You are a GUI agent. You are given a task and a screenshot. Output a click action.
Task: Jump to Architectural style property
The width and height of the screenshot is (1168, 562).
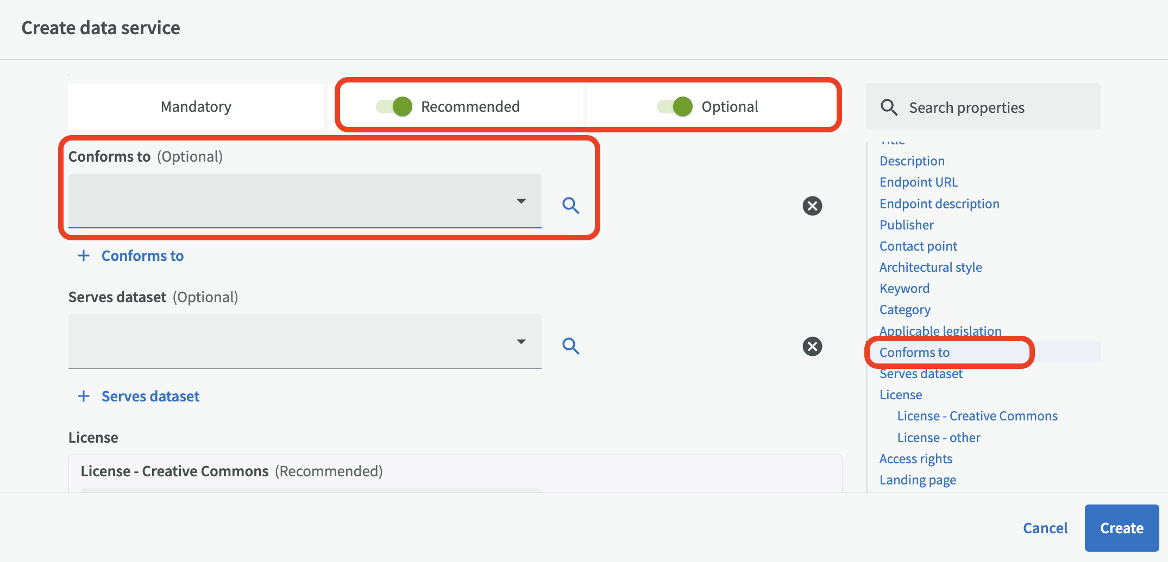[930, 267]
